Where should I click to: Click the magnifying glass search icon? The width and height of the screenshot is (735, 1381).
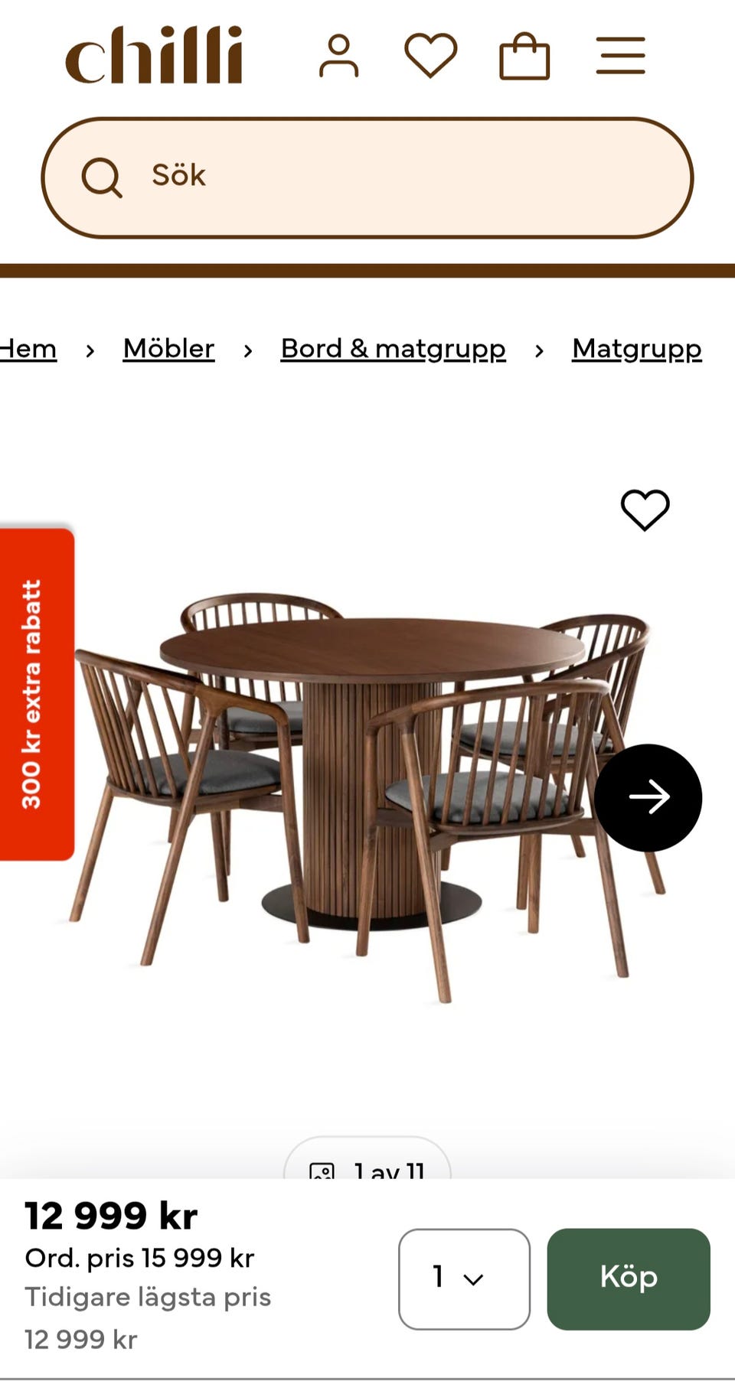[x=102, y=178]
